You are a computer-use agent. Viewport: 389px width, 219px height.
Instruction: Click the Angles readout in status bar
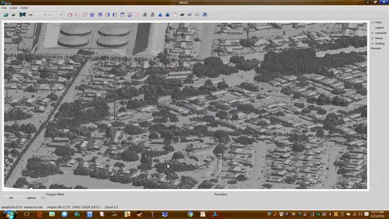point(58,207)
